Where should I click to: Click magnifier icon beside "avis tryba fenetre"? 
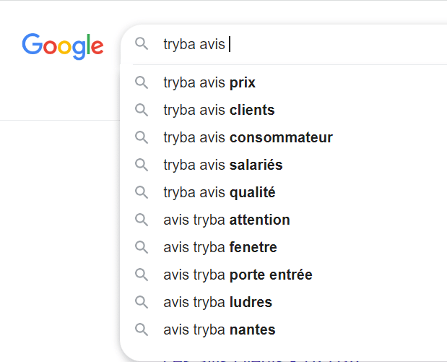coord(142,247)
